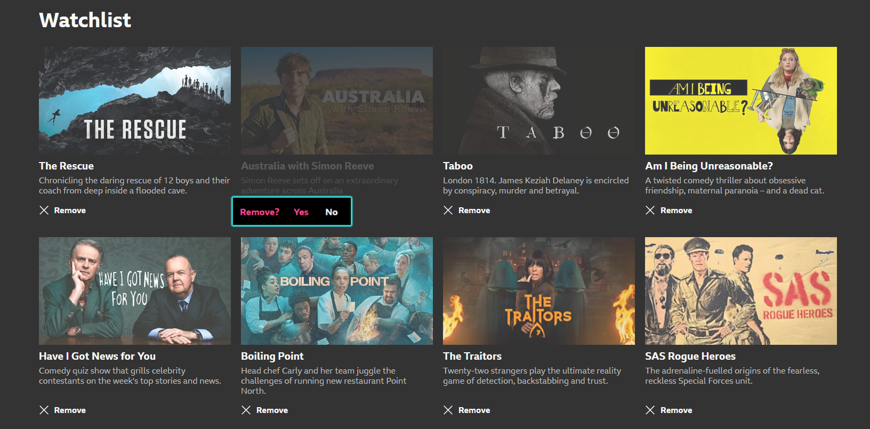870x429 pixels.
Task: Click the title The Traitors
Action: point(472,356)
